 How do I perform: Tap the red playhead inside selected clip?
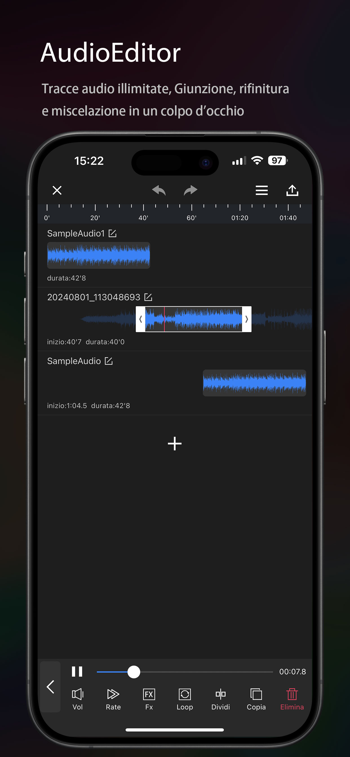pyautogui.click(x=164, y=319)
